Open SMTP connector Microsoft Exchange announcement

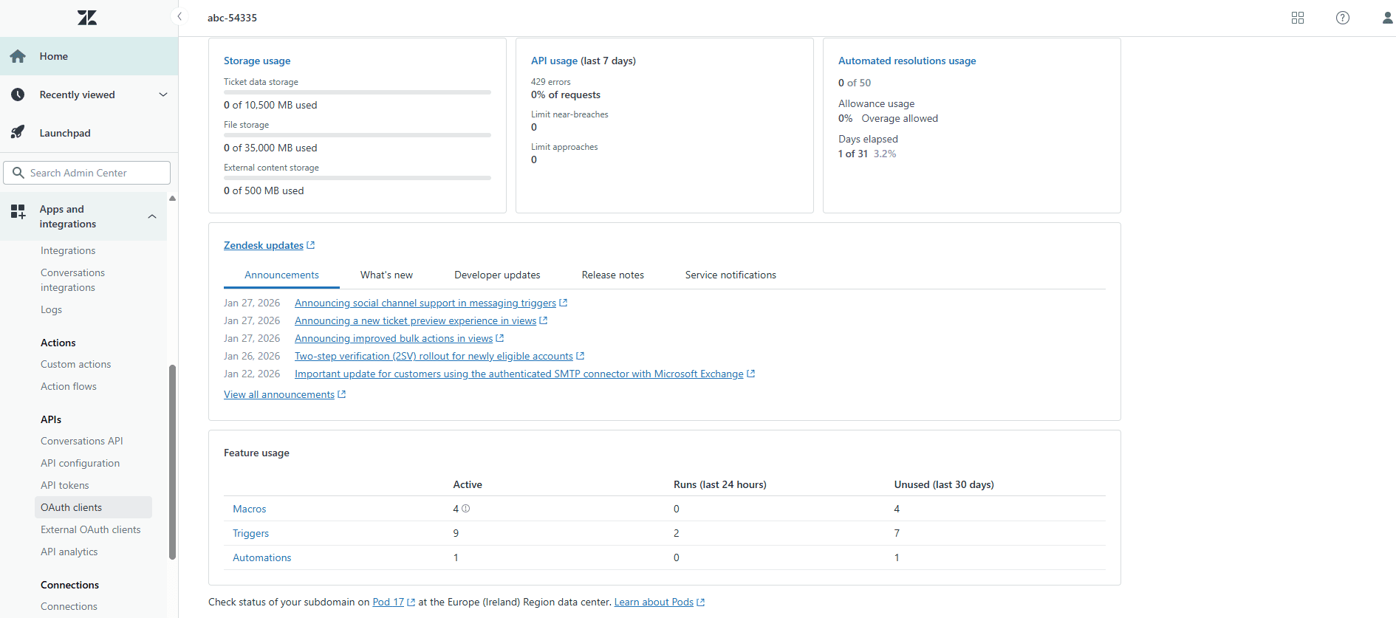(x=519, y=374)
